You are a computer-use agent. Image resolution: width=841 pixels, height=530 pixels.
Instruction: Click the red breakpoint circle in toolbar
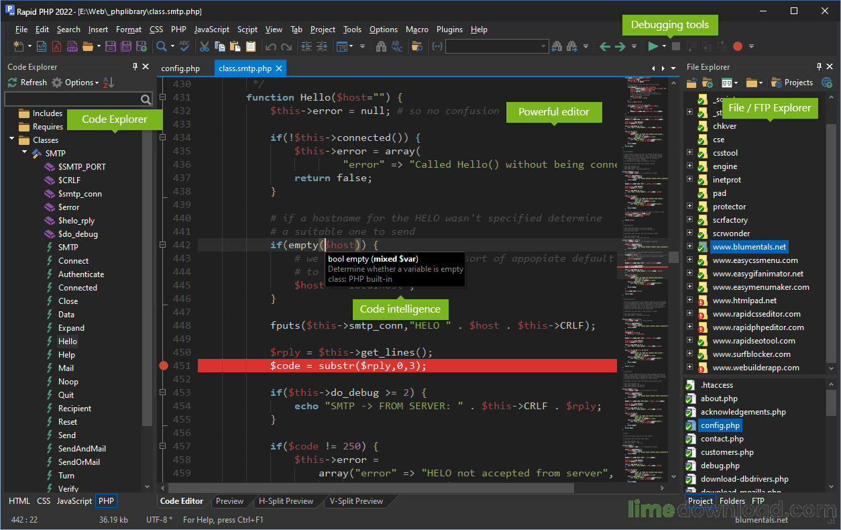pos(738,46)
